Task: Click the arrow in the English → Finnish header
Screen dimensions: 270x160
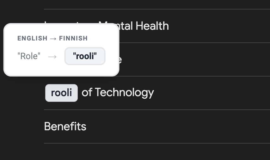Action: 53,39
